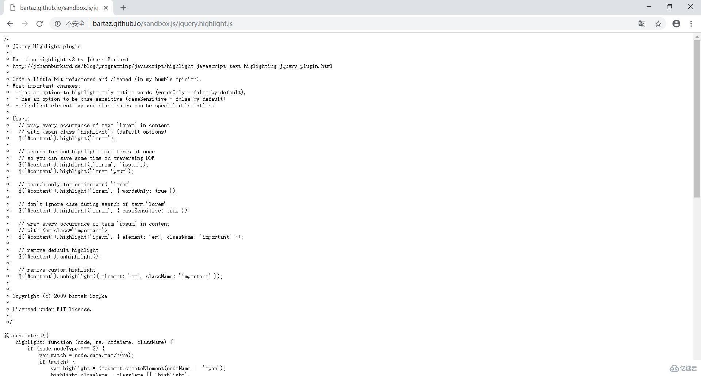Click the 'highlight: function (node, re...' line
The width and height of the screenshot is (701, 376).
[x=94, y=342]
